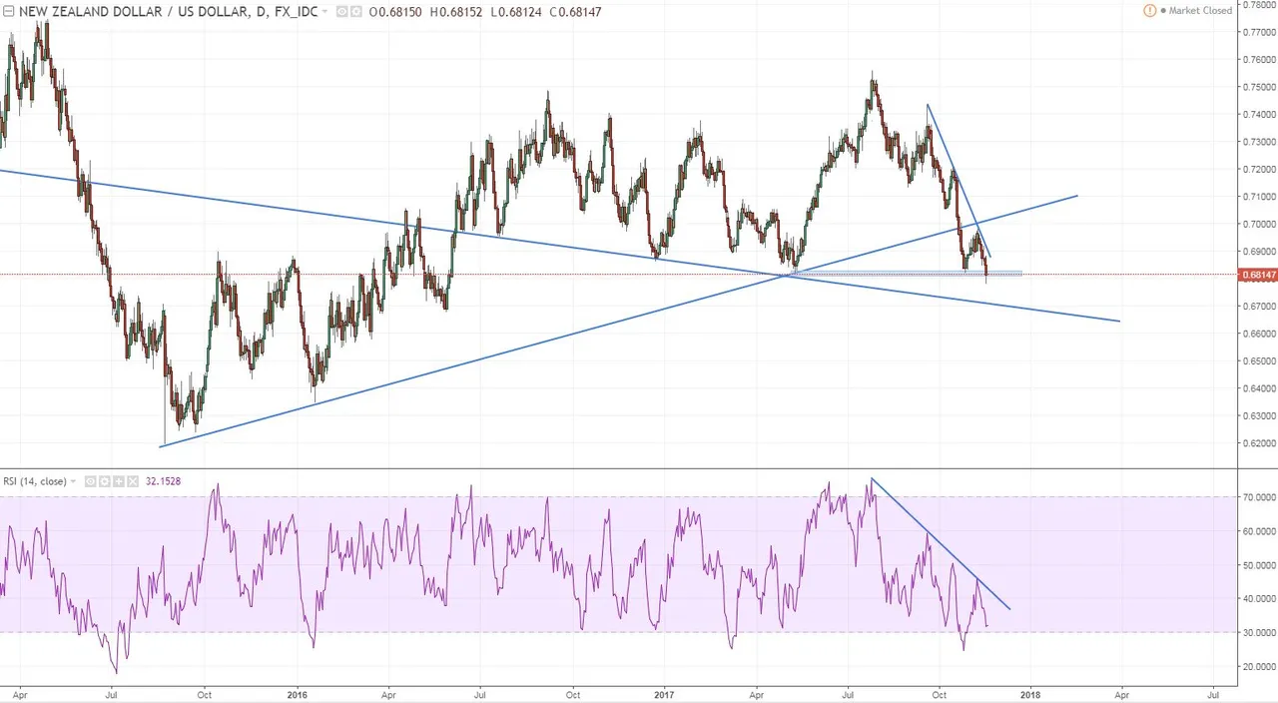Click the RSI (14, close) legend label
The image size is (1278, 703).
(35, 481)
